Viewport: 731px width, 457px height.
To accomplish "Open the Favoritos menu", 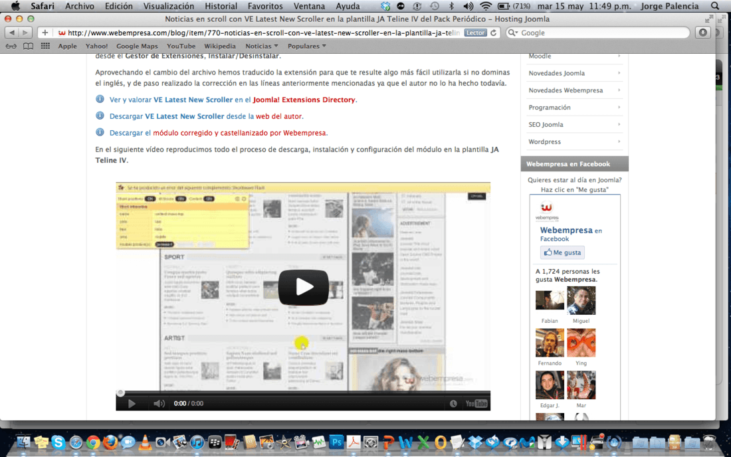I will 264,6.
